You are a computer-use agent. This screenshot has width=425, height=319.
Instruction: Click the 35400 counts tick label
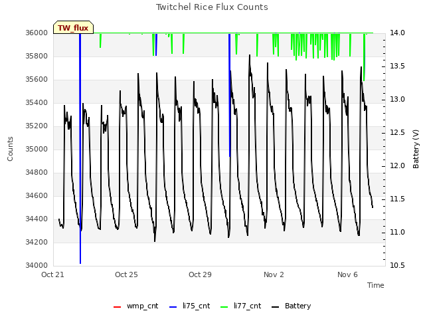37,102
